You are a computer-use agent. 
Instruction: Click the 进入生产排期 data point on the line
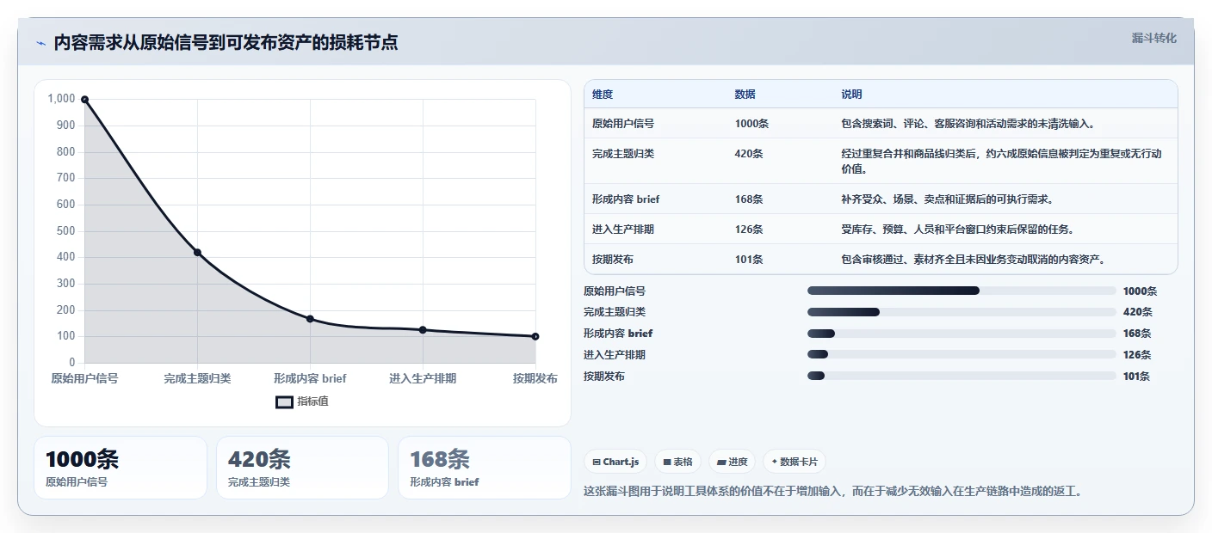(x=423, y=330)
